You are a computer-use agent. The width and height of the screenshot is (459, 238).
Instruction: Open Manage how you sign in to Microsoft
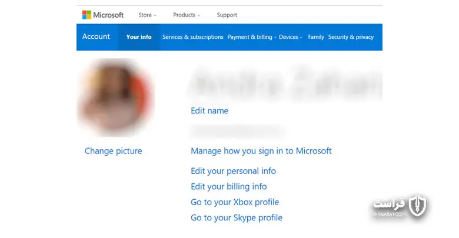[x=261, y=151]
